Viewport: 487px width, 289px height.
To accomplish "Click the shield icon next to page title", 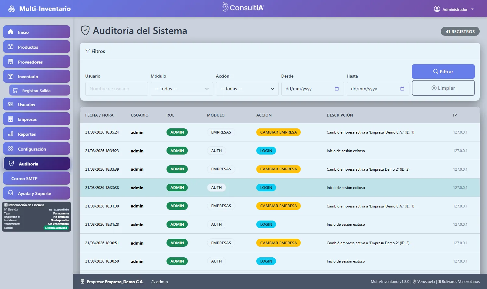I will (x=85, y=30).
